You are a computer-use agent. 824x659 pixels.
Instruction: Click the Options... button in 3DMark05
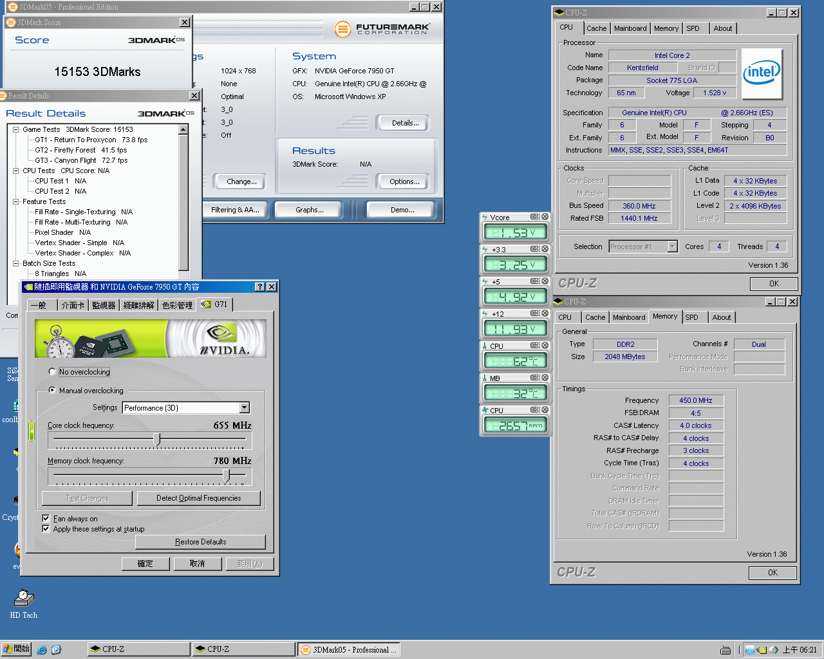coord(404,181)
